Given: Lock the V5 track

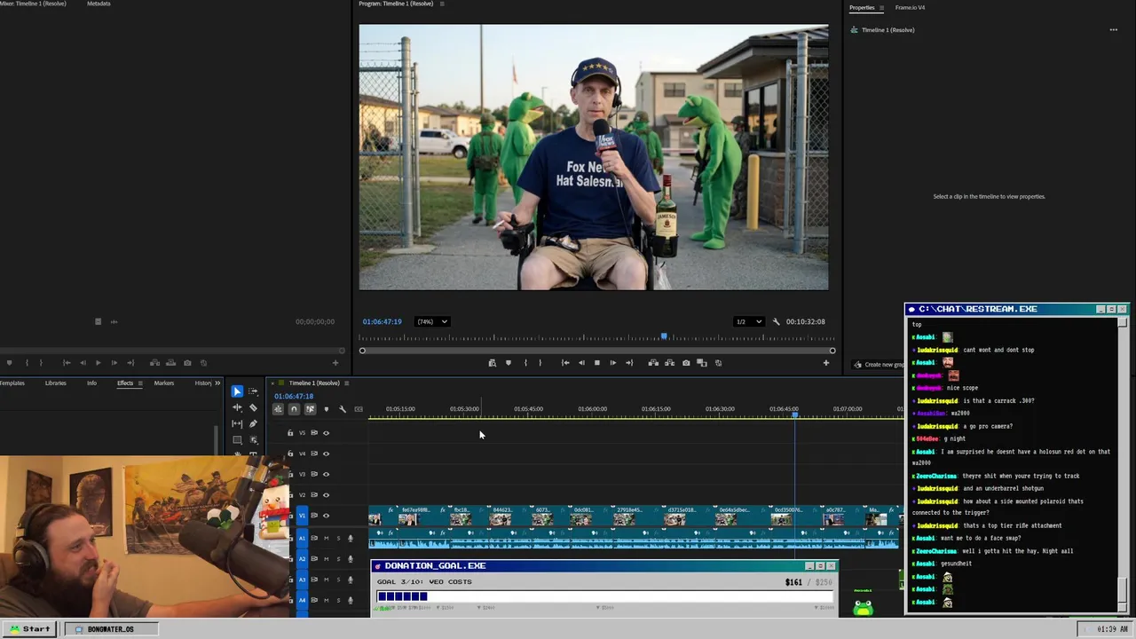Looking at the screenshot, I should [290, 432].
